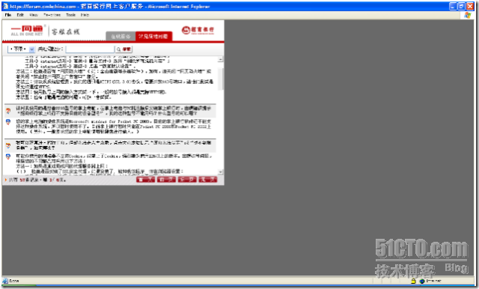The width and height of the screenshot is (479, 289).
Task: Go to the previous page with the red button
Action: point(166,180)
